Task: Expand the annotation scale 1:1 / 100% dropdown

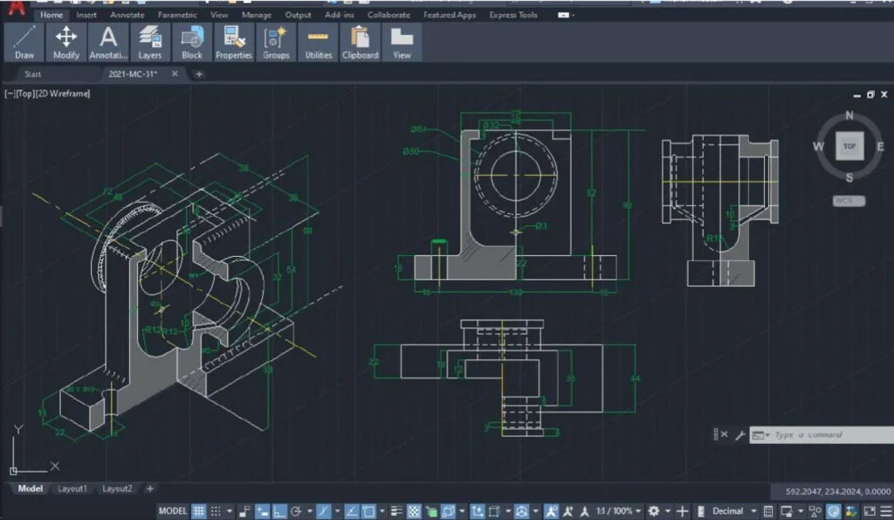Action: pyautogui.click(x=615, y=511)
